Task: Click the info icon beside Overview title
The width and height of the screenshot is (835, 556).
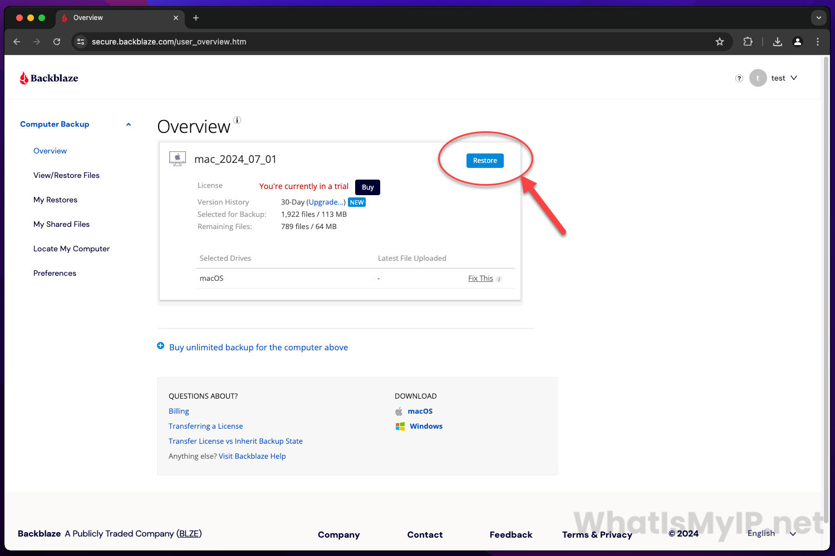Action: point(237,120)
